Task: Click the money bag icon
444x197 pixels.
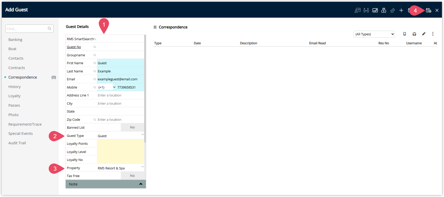Action: click(x=384, y=10)
